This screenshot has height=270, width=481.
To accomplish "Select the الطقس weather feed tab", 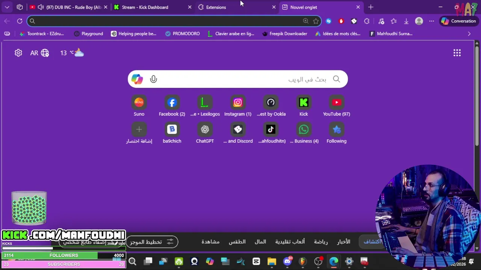I will pyautogui.click(x=237, y=242).
